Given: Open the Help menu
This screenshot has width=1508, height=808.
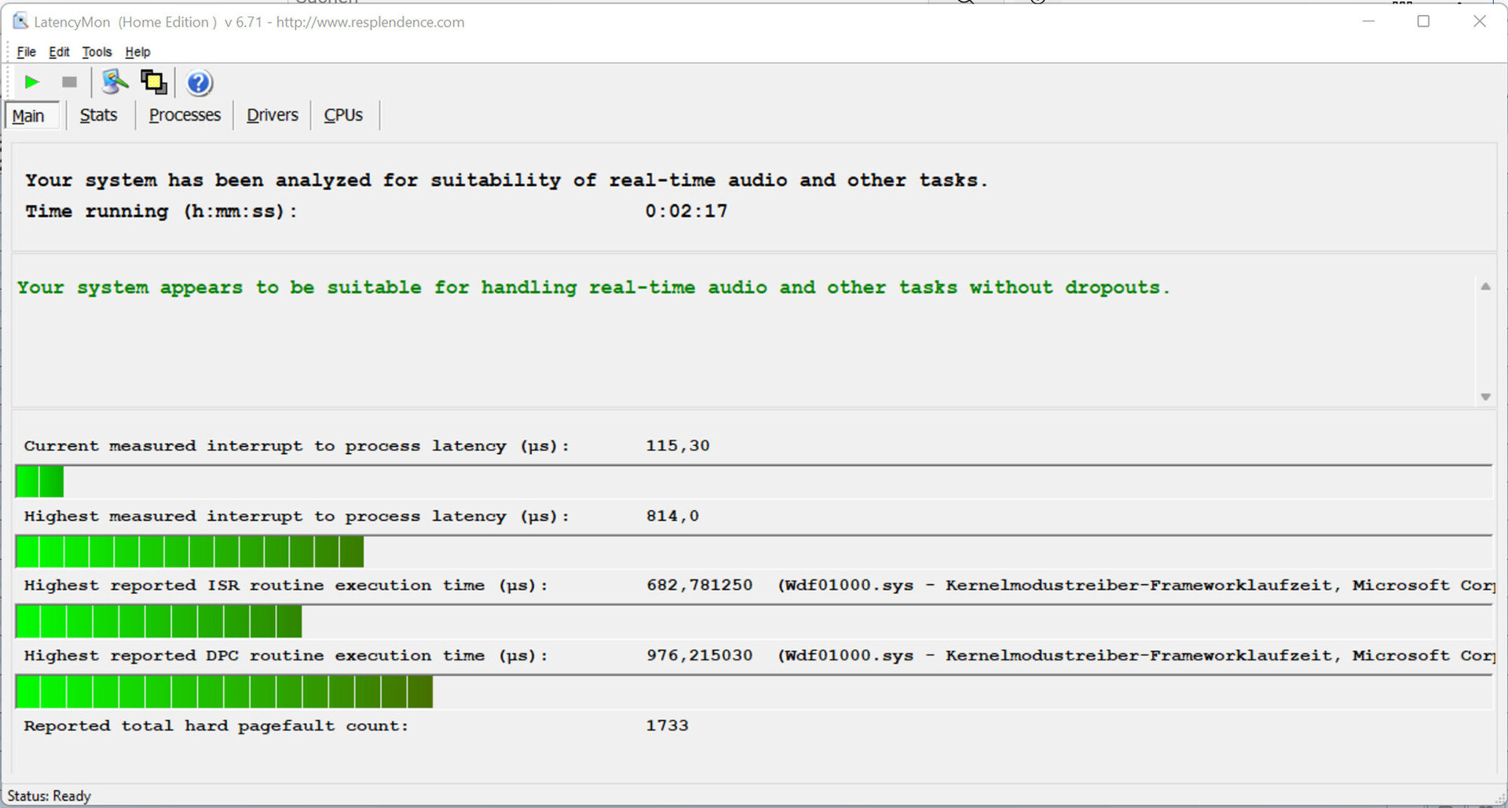Looking at the screenshot, I should pyautogui.click(x=137, y=52).
